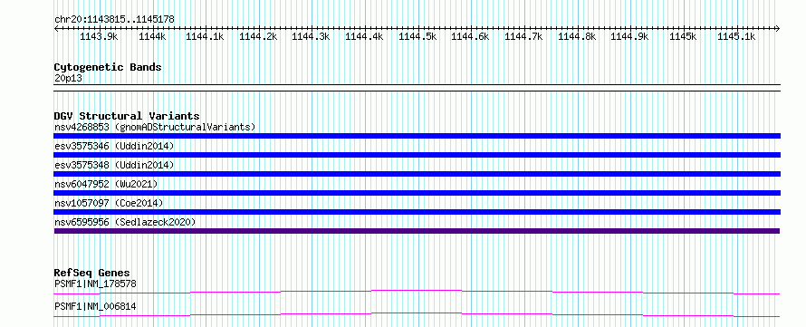Click the 1144.7k ruler tick label
The width and height of the screenshot is (806, 327).
pyautogui.click(x=523, y=36)
